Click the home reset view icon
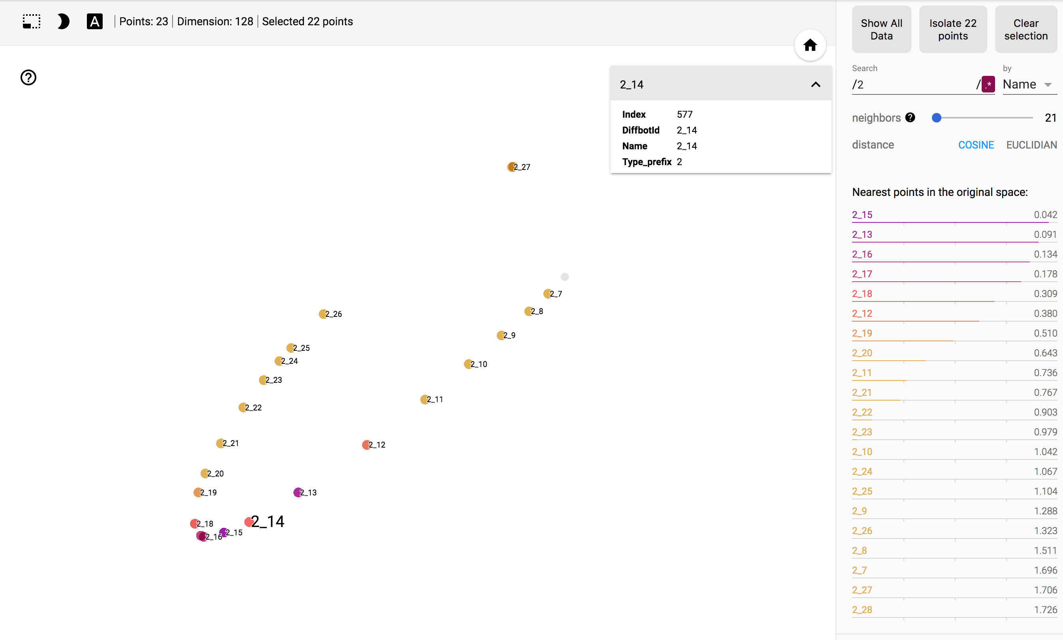The width and height of the screenshot is (1063, 640). [x=809, y=45]
